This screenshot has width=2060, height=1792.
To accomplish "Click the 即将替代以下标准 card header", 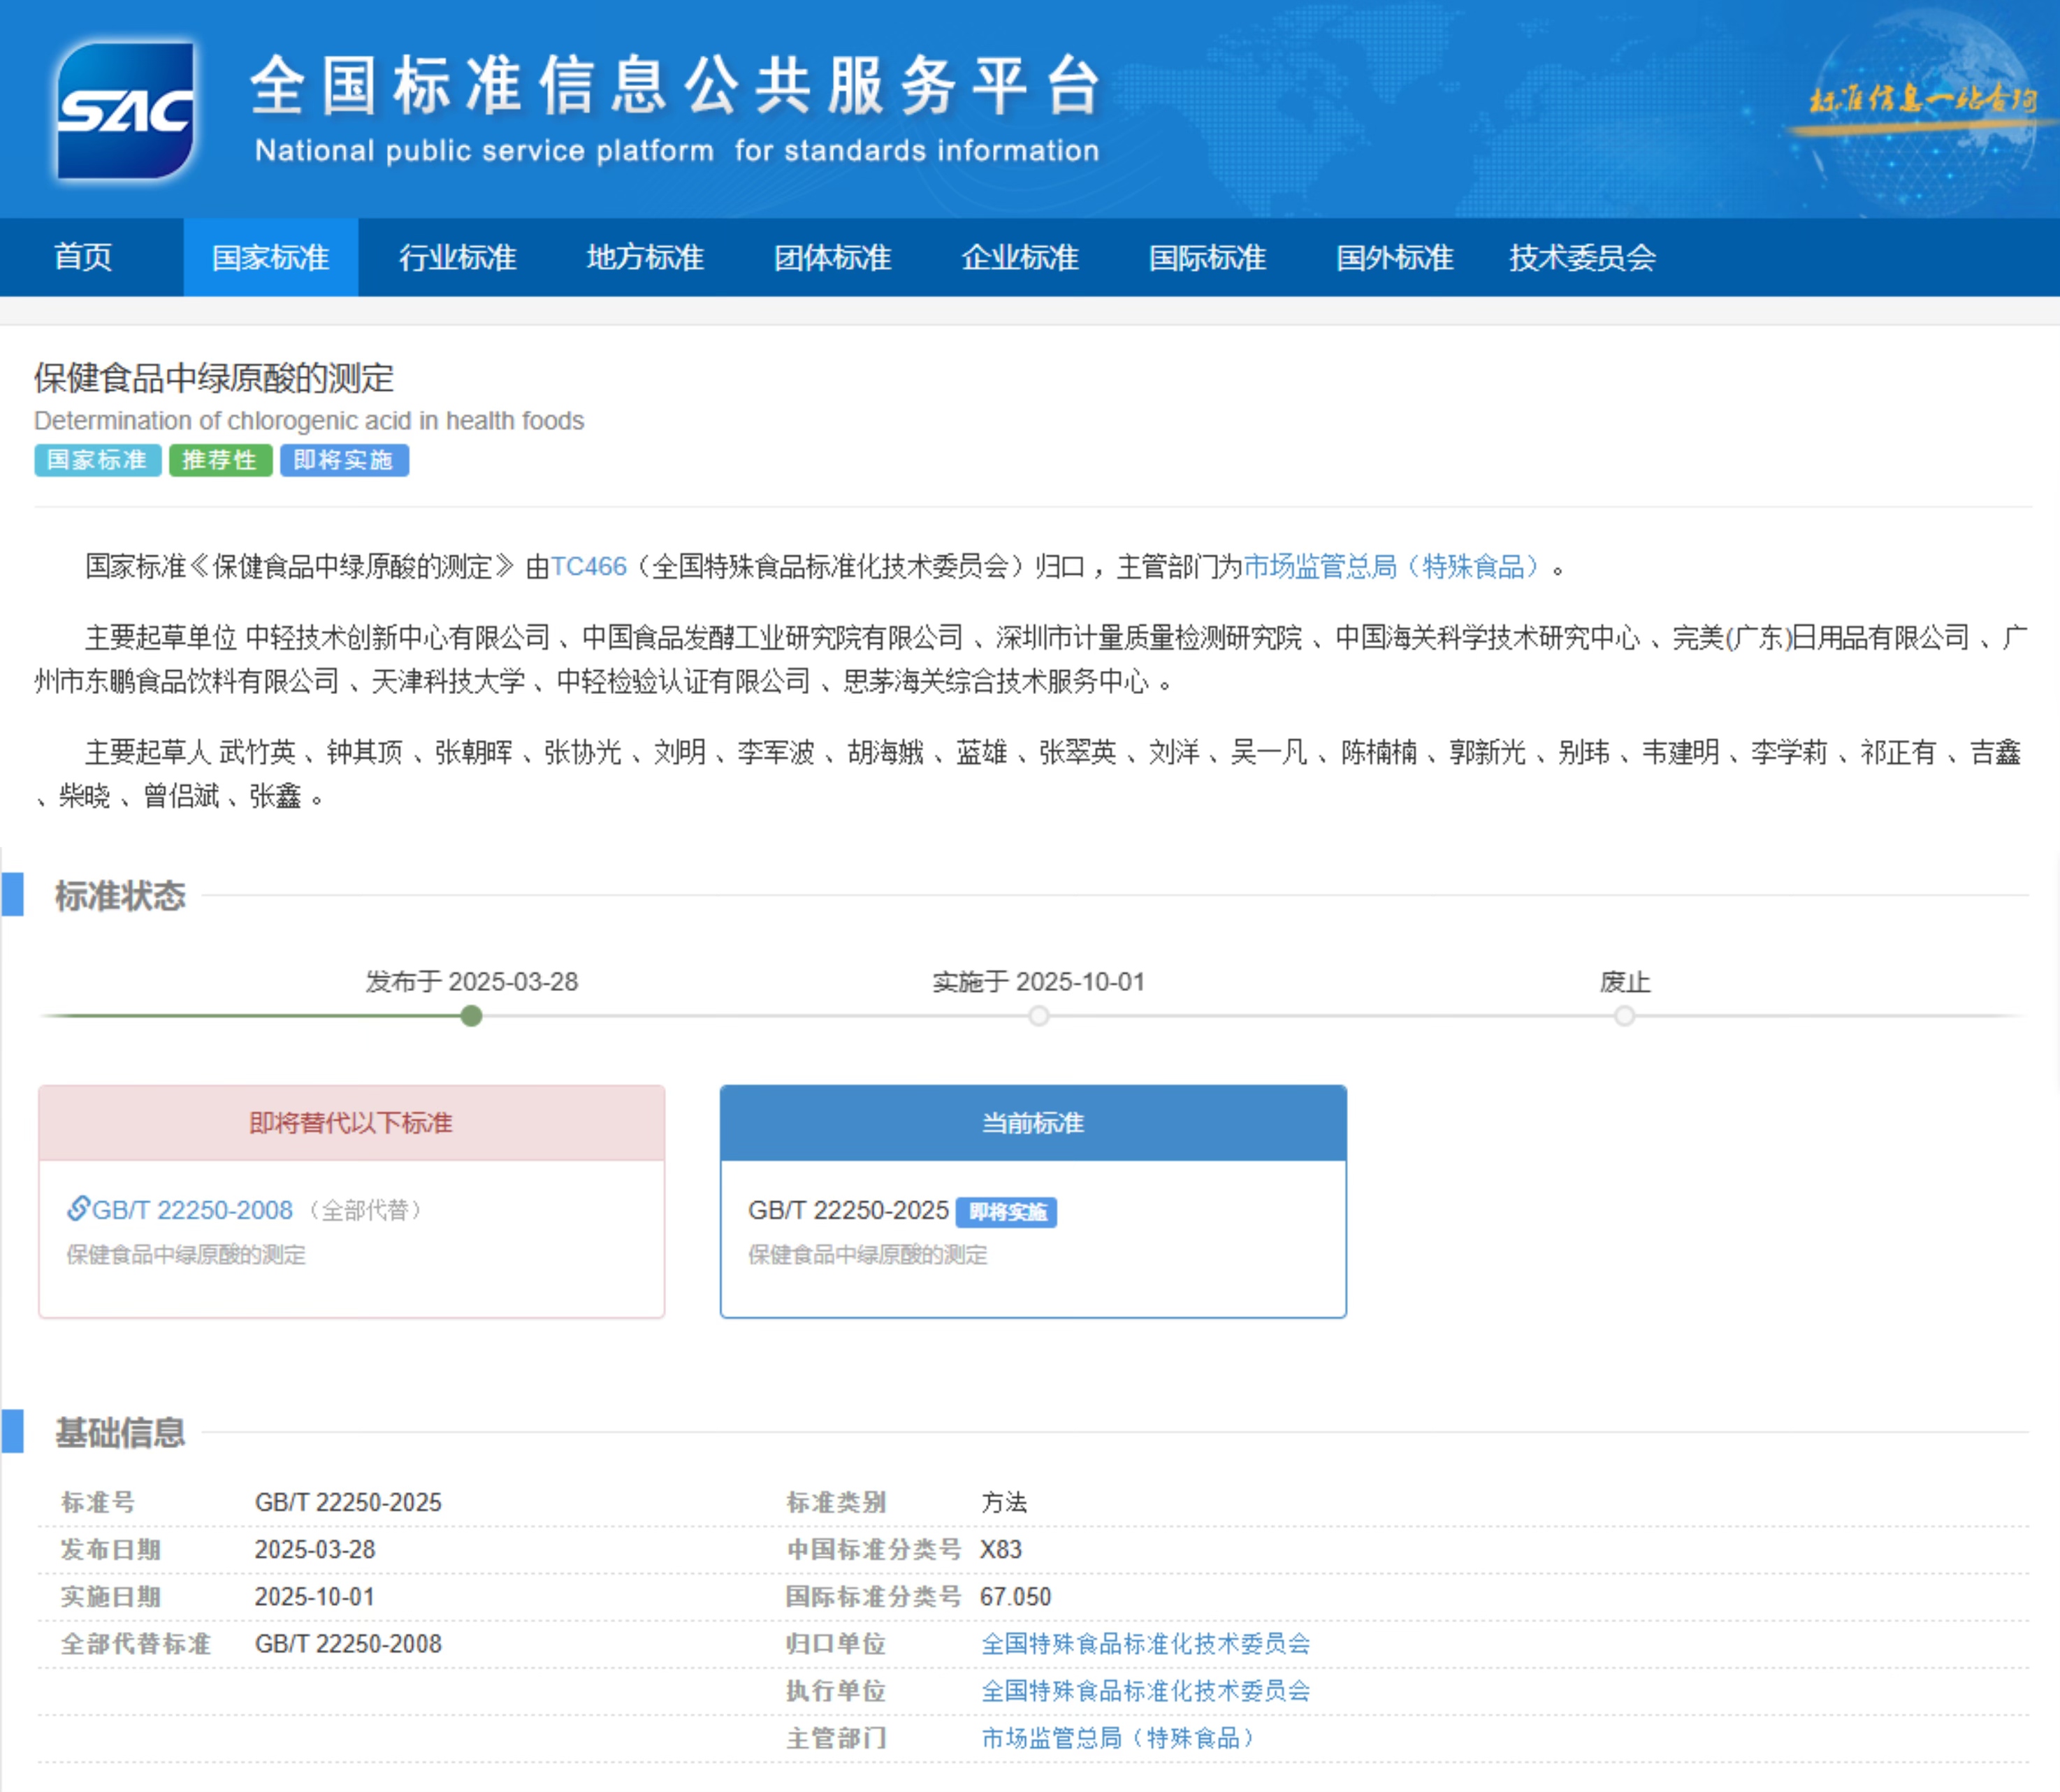I will click(351, 1123).
